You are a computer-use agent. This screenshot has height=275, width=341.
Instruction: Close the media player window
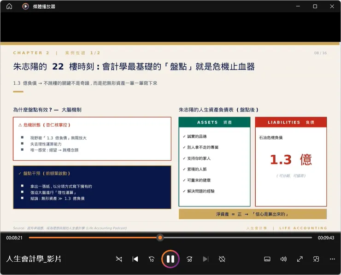tap(332, 6)
